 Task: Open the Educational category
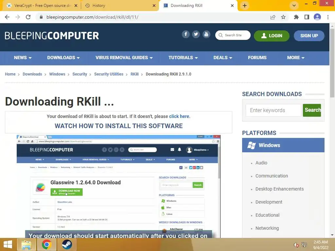coord(267,215)
